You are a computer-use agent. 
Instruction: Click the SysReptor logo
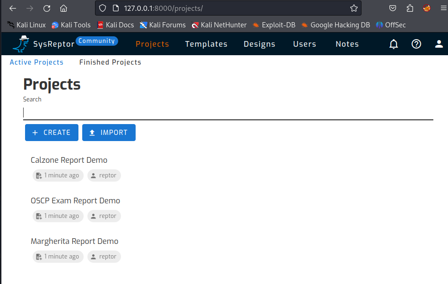pos(20,43)
